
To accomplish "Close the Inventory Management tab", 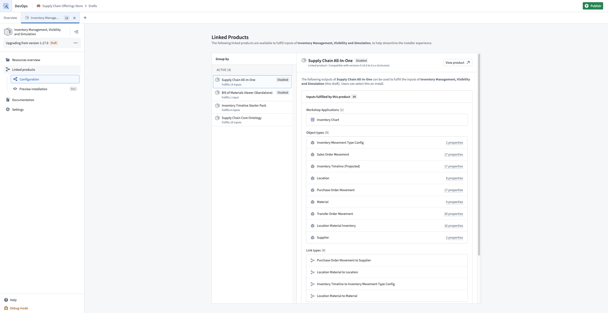I will coord(74,18).
